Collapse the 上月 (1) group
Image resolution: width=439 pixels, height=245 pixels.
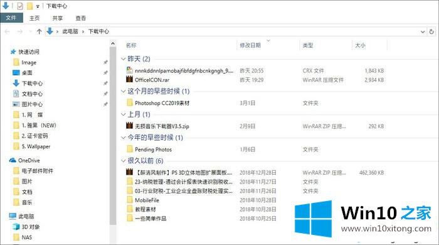tap(123, 114)
